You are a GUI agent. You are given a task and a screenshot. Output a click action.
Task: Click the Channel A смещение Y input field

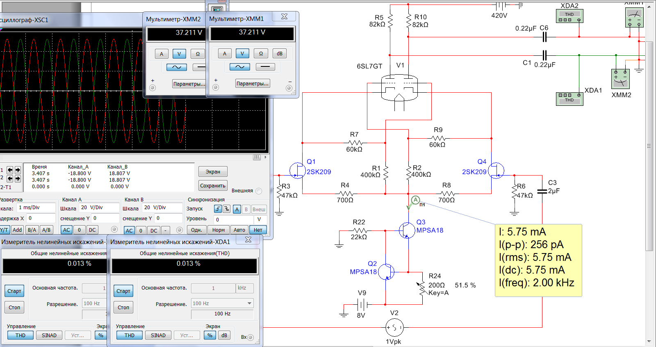(105, 218)
